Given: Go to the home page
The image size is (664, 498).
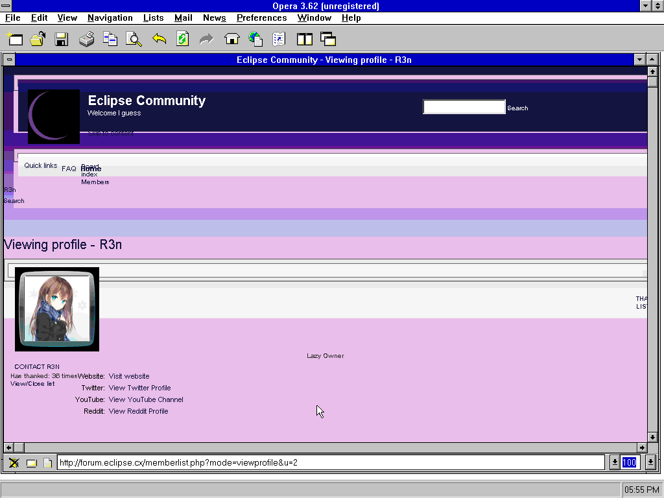Looking at the screenshot, I should coord(231,39).
